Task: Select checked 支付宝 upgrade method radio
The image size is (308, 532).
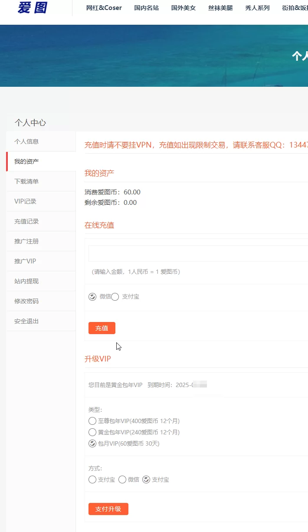Action: coord(146,479)
